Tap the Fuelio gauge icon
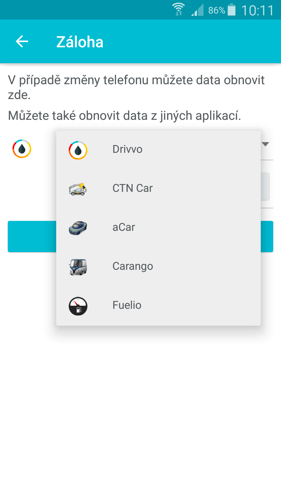281x499 pixels. tap(78, 306)
